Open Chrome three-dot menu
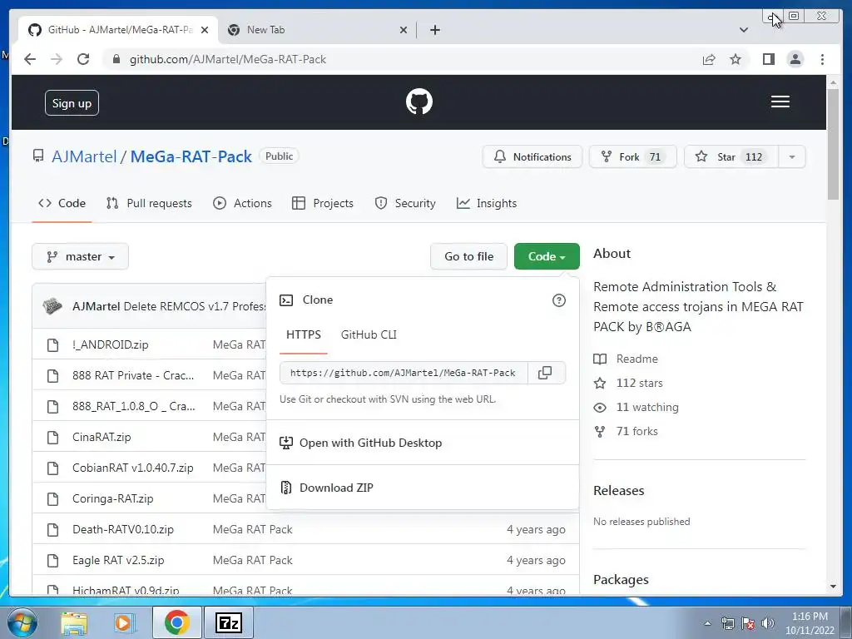Image resolution: width=852 pixels, height=639 pixels. coord(822,59)
